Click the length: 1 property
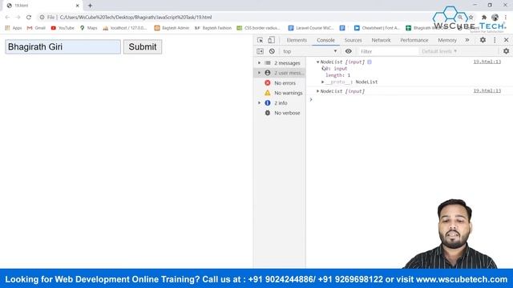Viewport: 513px width, 288px height. coord(338,75)
